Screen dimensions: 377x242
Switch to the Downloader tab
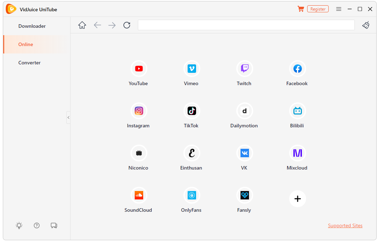[x=32, y=26]
